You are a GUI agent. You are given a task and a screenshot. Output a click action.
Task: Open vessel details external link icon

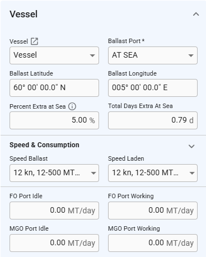(34, 41)
